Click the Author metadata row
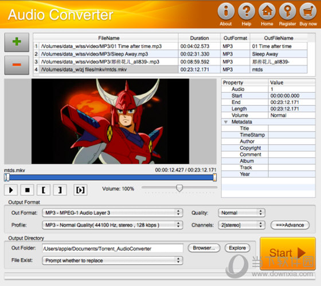 268,142
